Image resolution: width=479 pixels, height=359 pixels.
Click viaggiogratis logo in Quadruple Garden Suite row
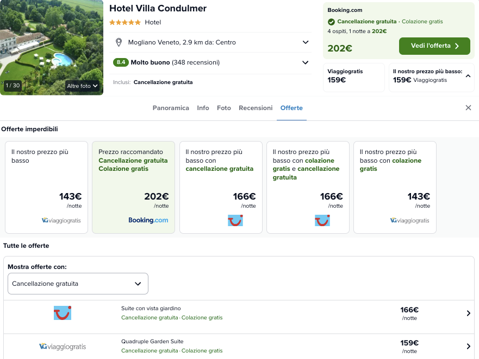63,347
